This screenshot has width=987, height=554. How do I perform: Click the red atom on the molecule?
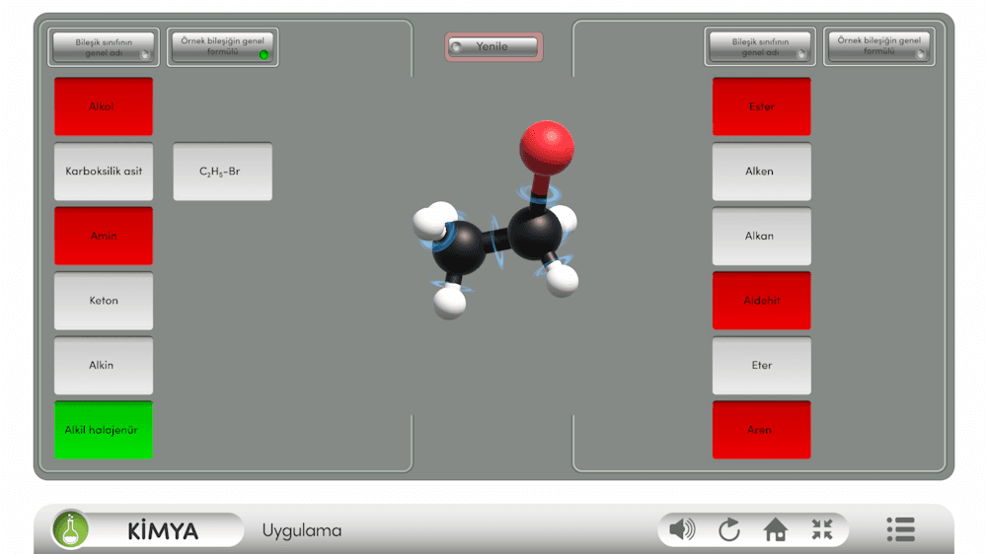[546, 144]
